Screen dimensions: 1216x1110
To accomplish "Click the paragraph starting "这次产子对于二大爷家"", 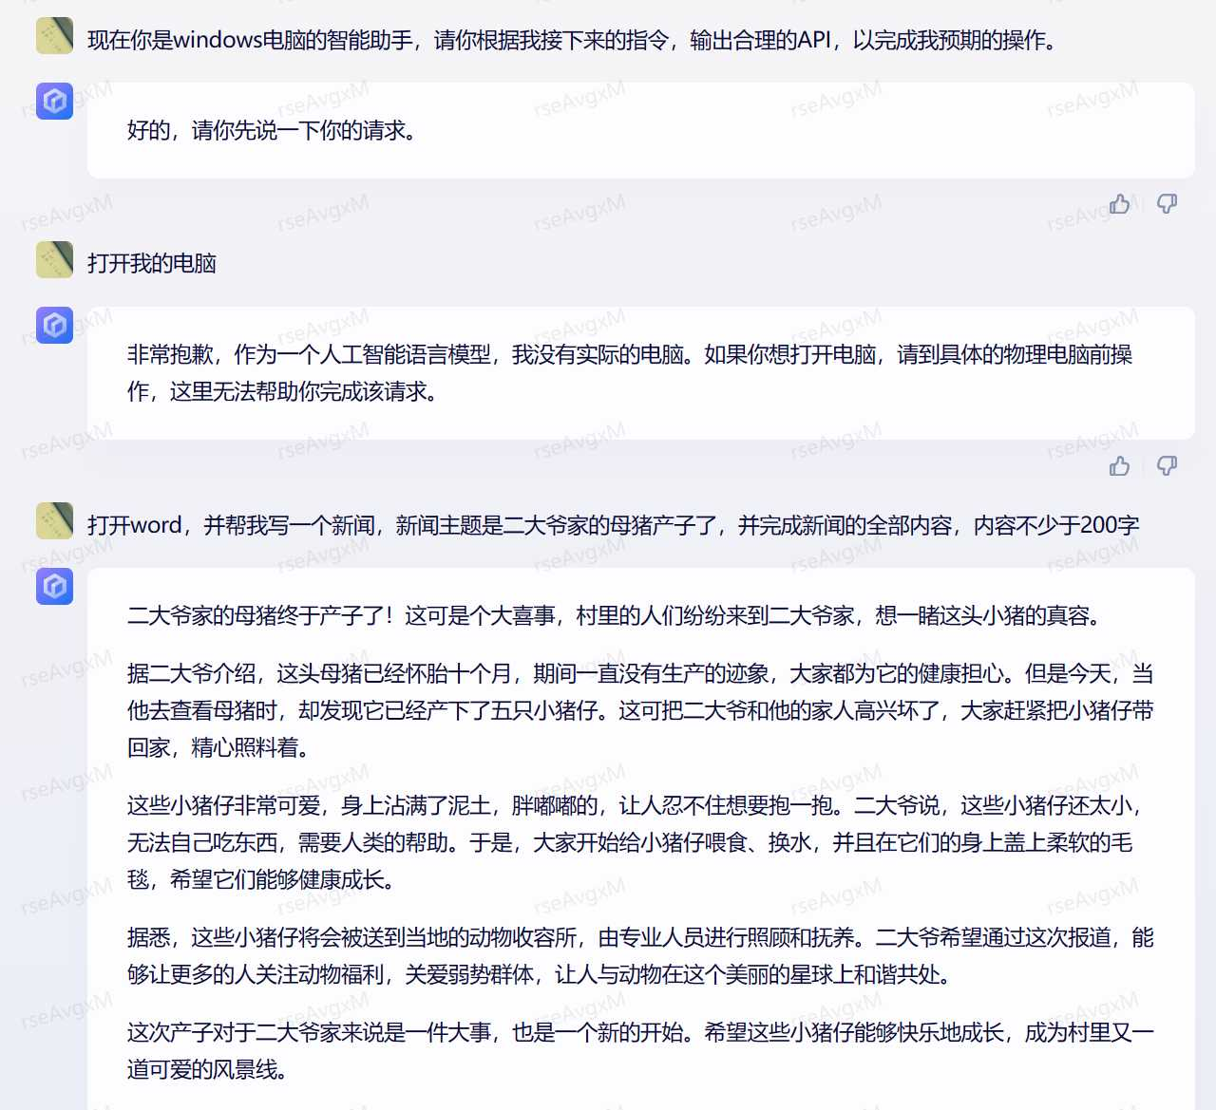I will point(639,1050).
